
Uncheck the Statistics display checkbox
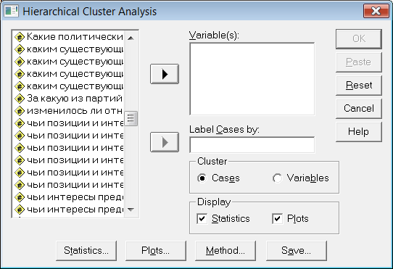[x=202, y=219]
